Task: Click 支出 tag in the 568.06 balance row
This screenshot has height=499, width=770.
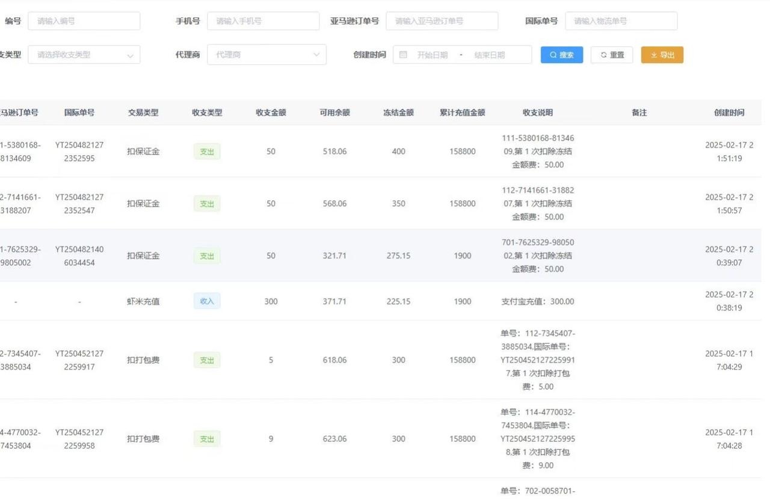Action: coord(207,204)
